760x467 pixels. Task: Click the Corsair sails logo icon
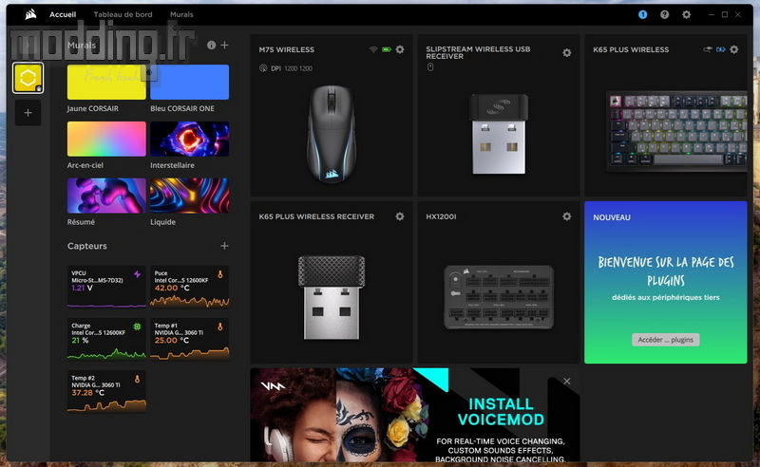[x=30, y=14]
